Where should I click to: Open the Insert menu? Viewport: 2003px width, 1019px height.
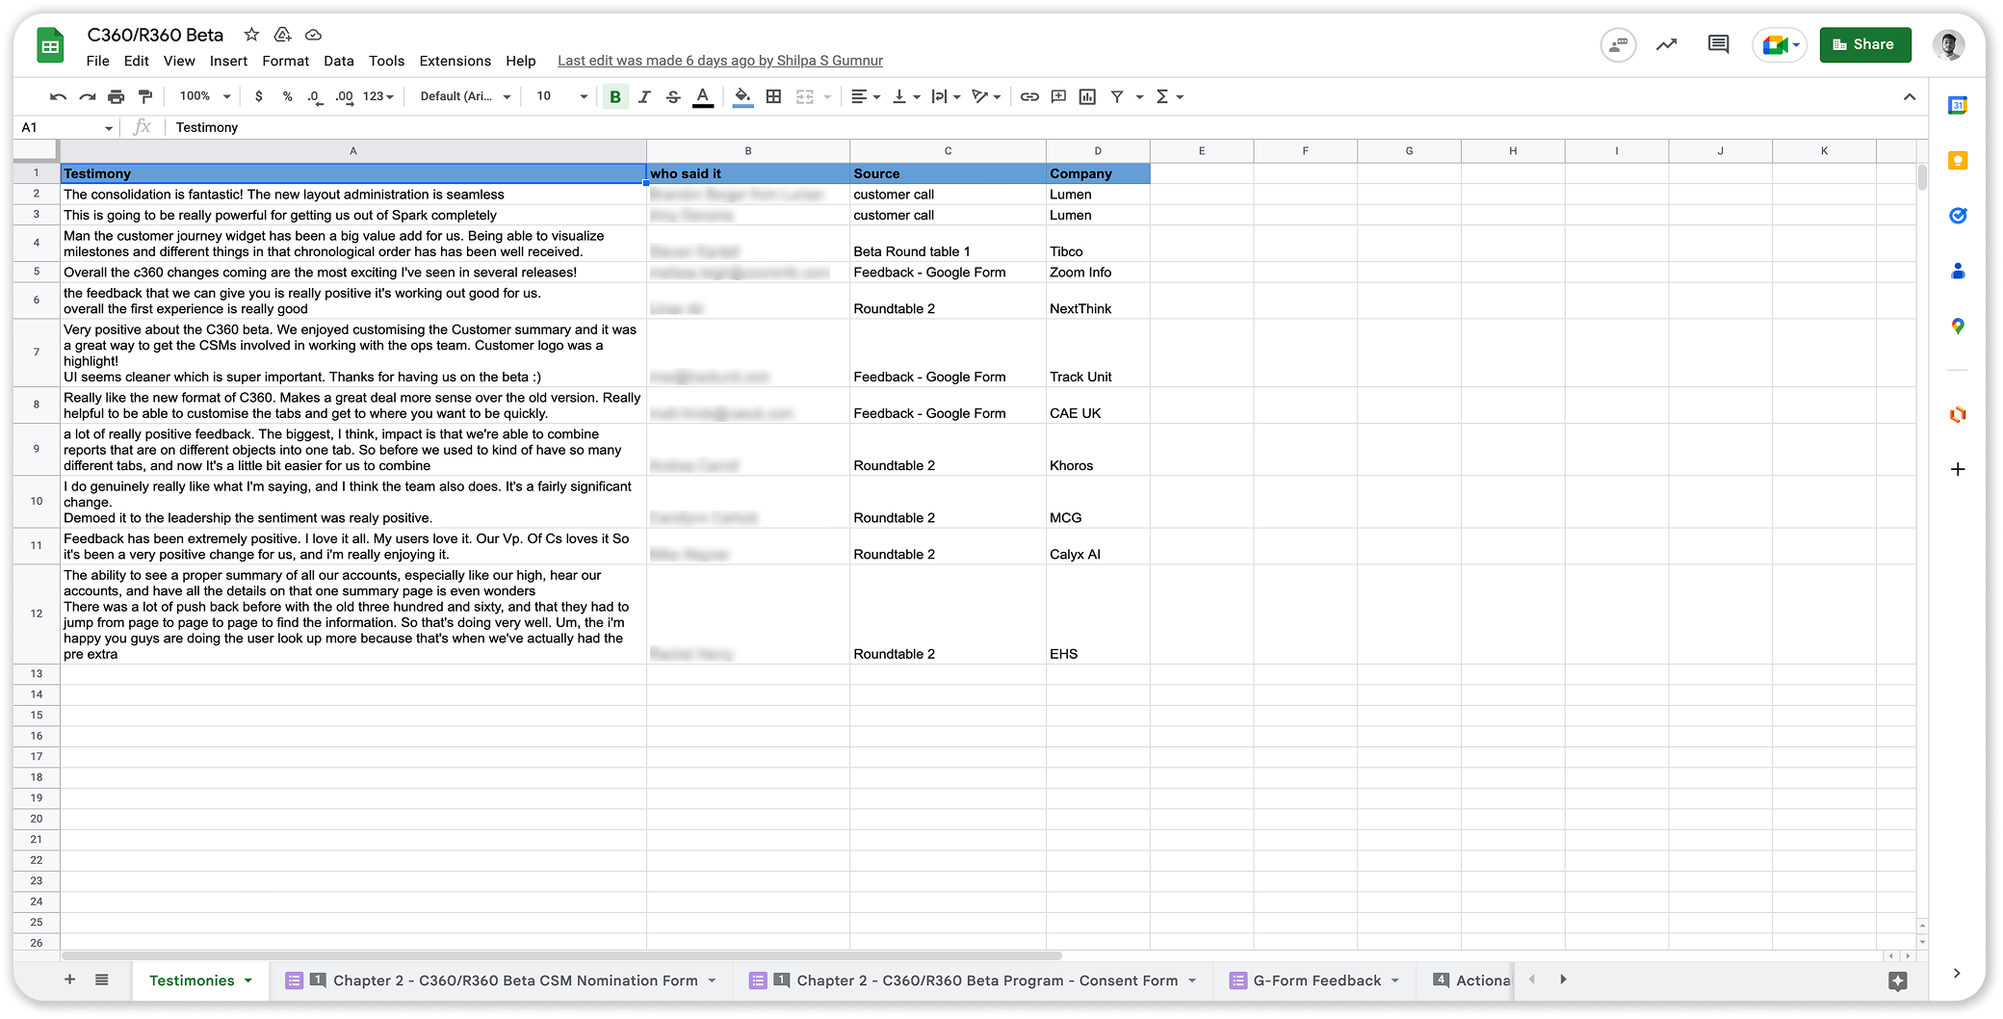pos(228,61)
